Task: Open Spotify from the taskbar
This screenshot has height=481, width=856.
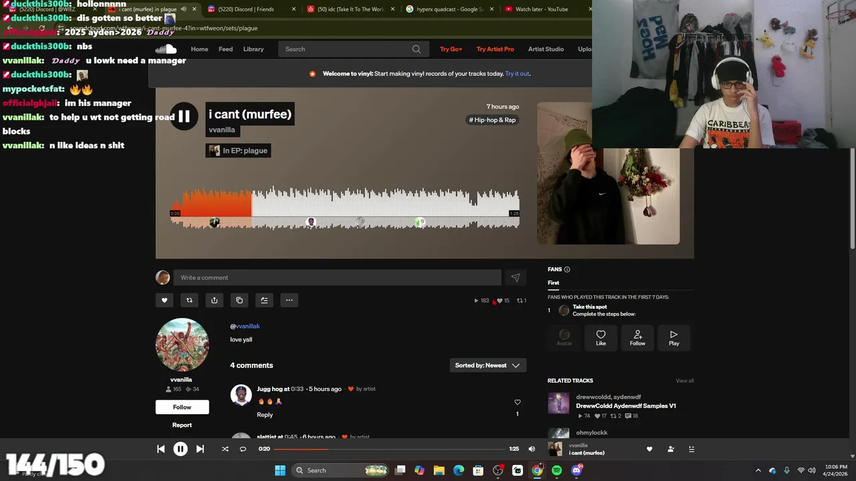Action: [557, 470]
